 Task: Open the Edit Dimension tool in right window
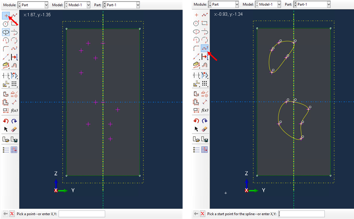click(x=196, y=110)
